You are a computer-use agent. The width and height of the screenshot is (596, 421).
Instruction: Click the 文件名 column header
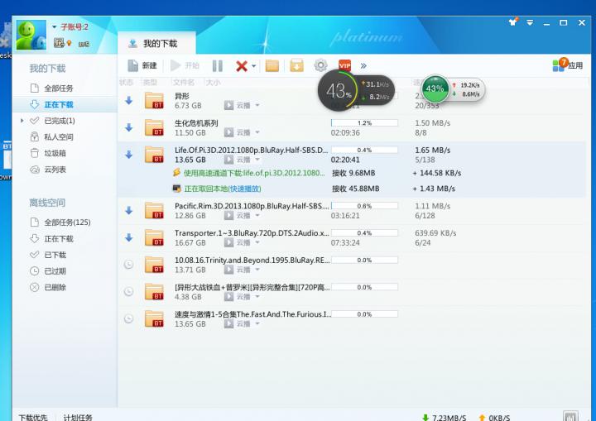point(184,83)
